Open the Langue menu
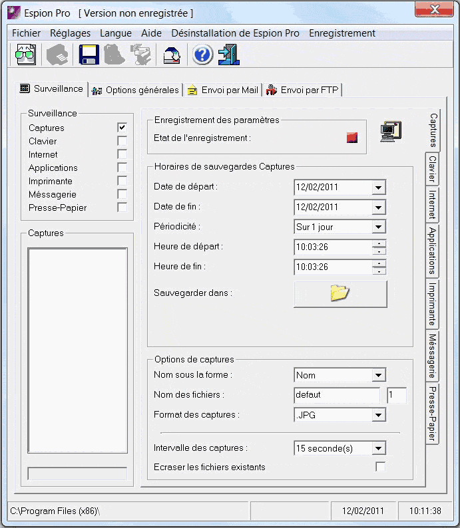The height and width of the screenshot is (528, 460). coord(116,33)
